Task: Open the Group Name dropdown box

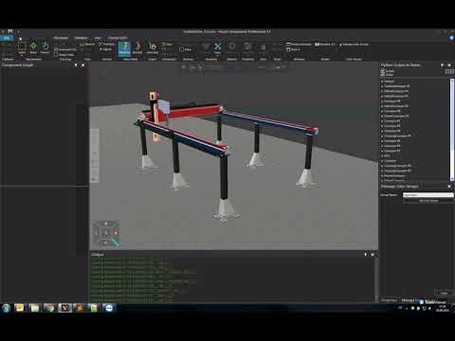Action: tap(428, 195)
